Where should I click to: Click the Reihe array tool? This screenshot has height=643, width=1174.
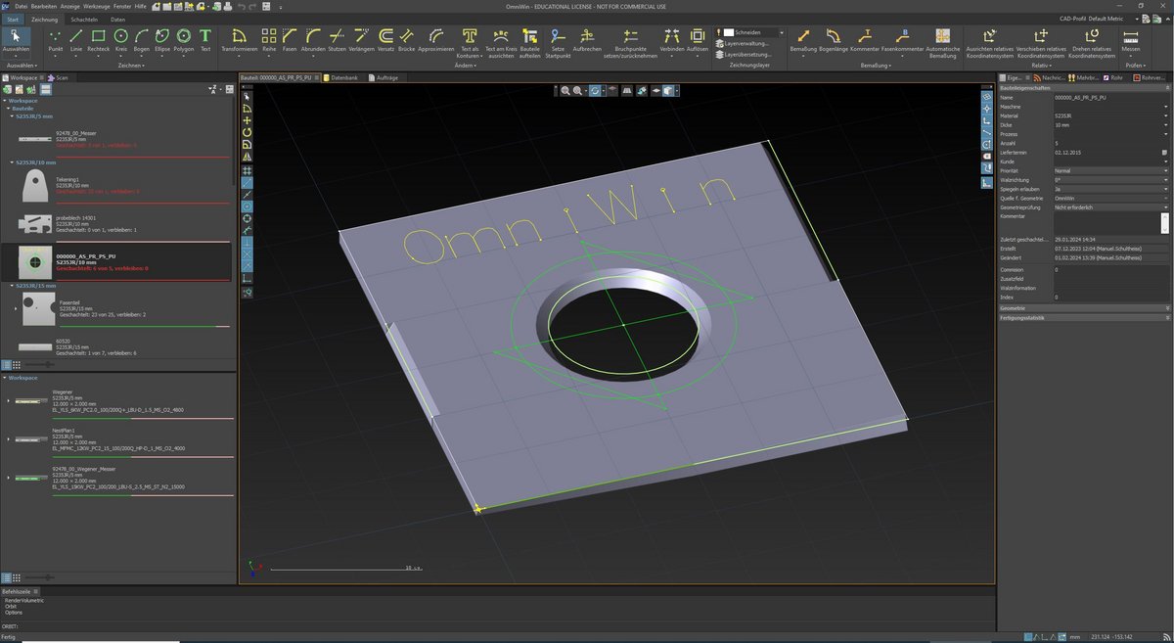(x=269, y=40)
